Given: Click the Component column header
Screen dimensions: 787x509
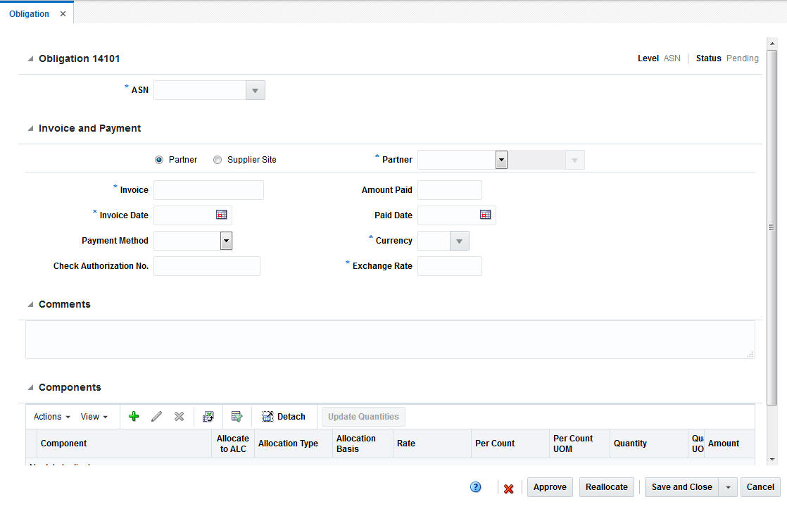Looking at the screenshot, I should coord(124,444).
